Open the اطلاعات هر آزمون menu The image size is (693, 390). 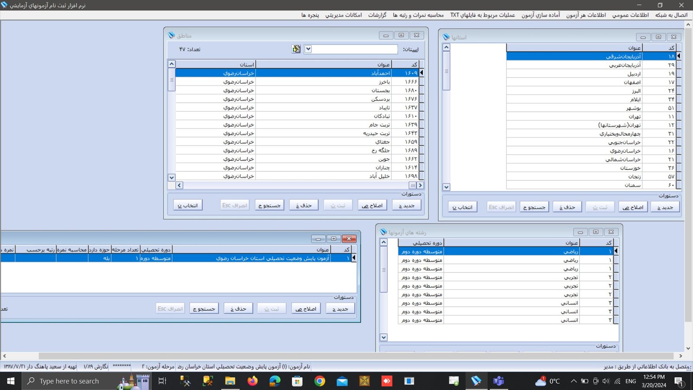(x=586, y=15)
